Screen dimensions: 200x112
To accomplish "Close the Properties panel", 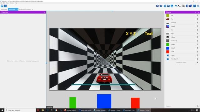I will point(44,12).
